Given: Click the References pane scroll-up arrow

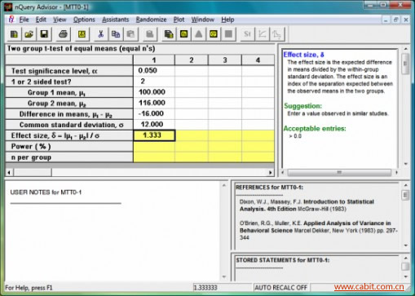Looking at the screenshot, I should pyautogui.click(x=405, y=185).
